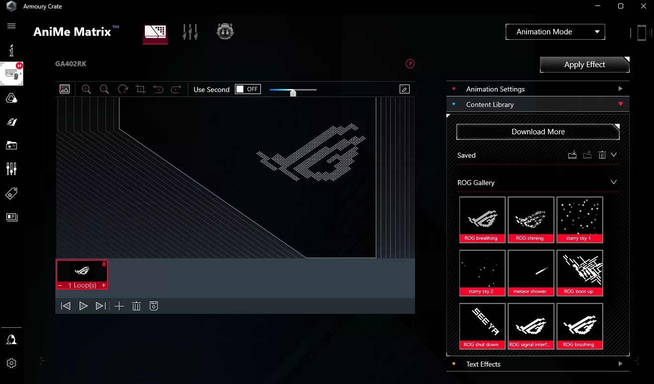Viewport: 654px width, 384px height.
Task: Click the save icon below the timeline
Action: click(x=154, y=306)
